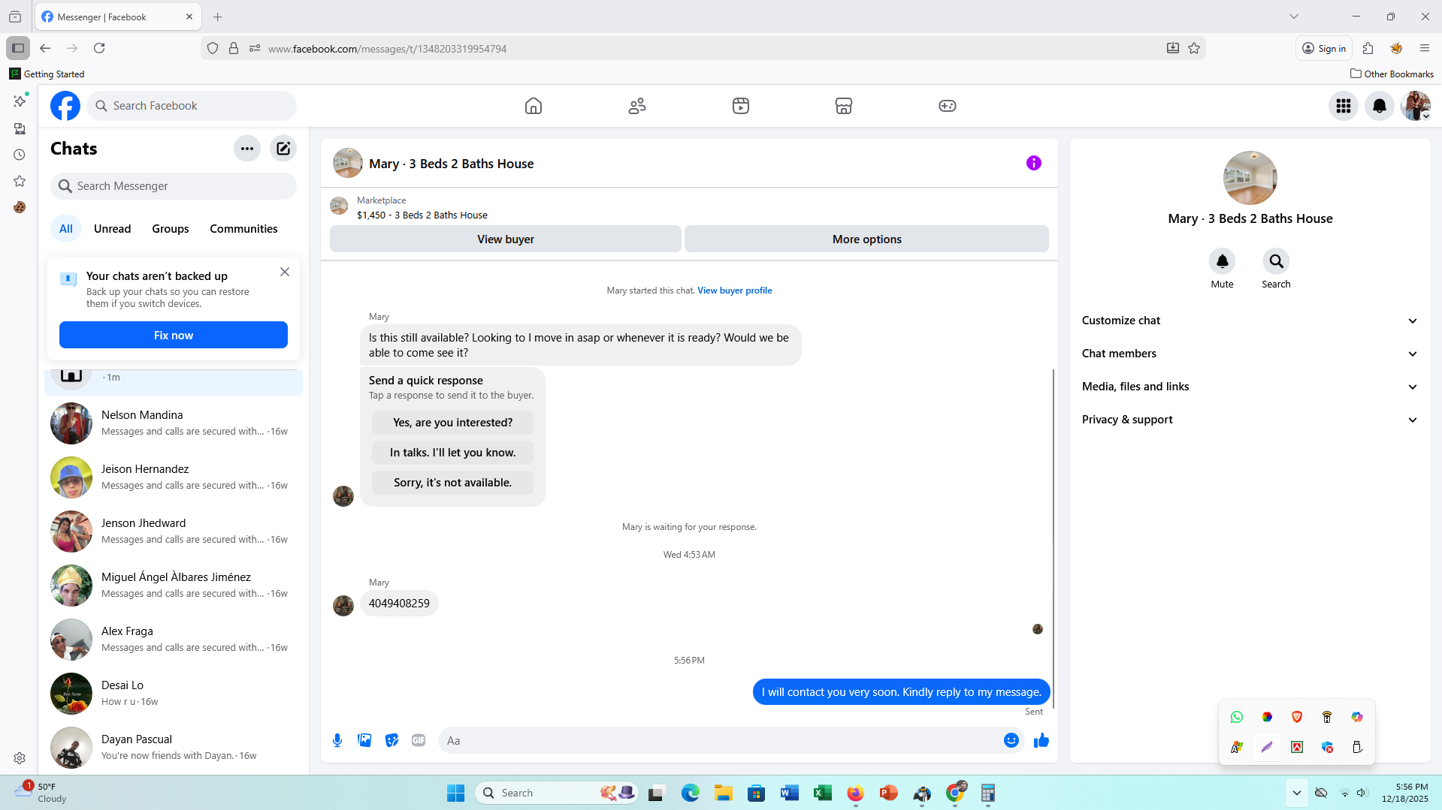Expand Privacy & support section
Image resolution: width=1442 pixels, height=810 pixels.
(1250, 420)
